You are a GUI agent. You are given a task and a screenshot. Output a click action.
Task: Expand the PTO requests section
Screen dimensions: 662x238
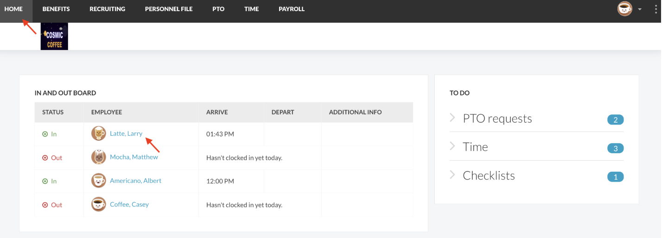(453, 118)
